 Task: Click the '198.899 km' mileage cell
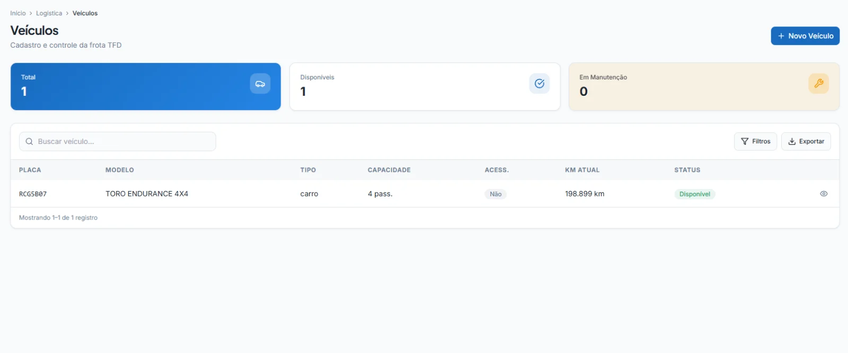[585, 194]
